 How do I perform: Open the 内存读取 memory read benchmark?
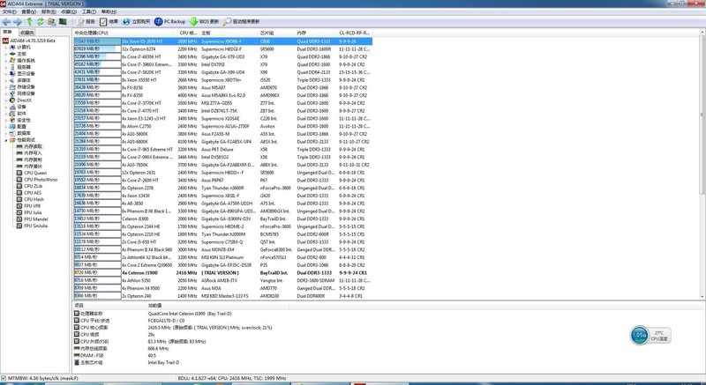tap(29, 146)
